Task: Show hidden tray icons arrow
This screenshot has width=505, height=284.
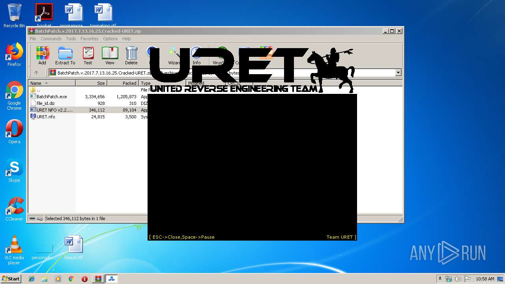Action: tap(440, 279)
